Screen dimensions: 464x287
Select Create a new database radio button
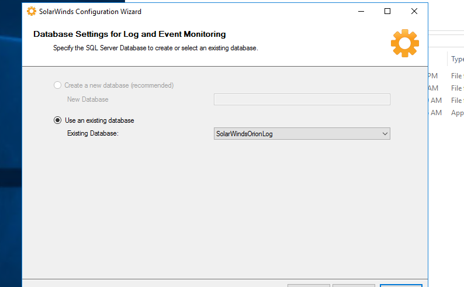(x=57, y=85)
